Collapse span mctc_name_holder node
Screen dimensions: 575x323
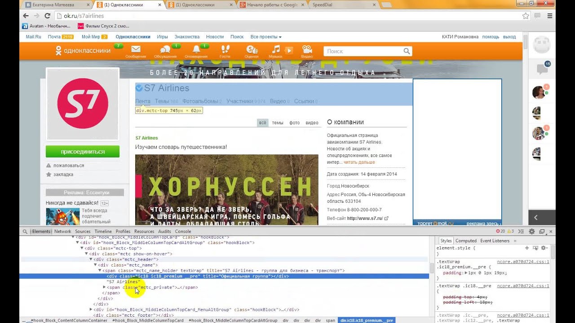pos(100,271)
